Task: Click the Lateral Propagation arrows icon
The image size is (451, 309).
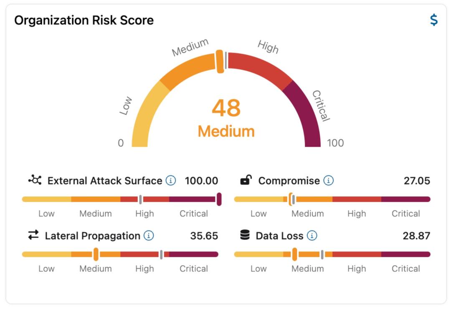Action: (33, 236)
